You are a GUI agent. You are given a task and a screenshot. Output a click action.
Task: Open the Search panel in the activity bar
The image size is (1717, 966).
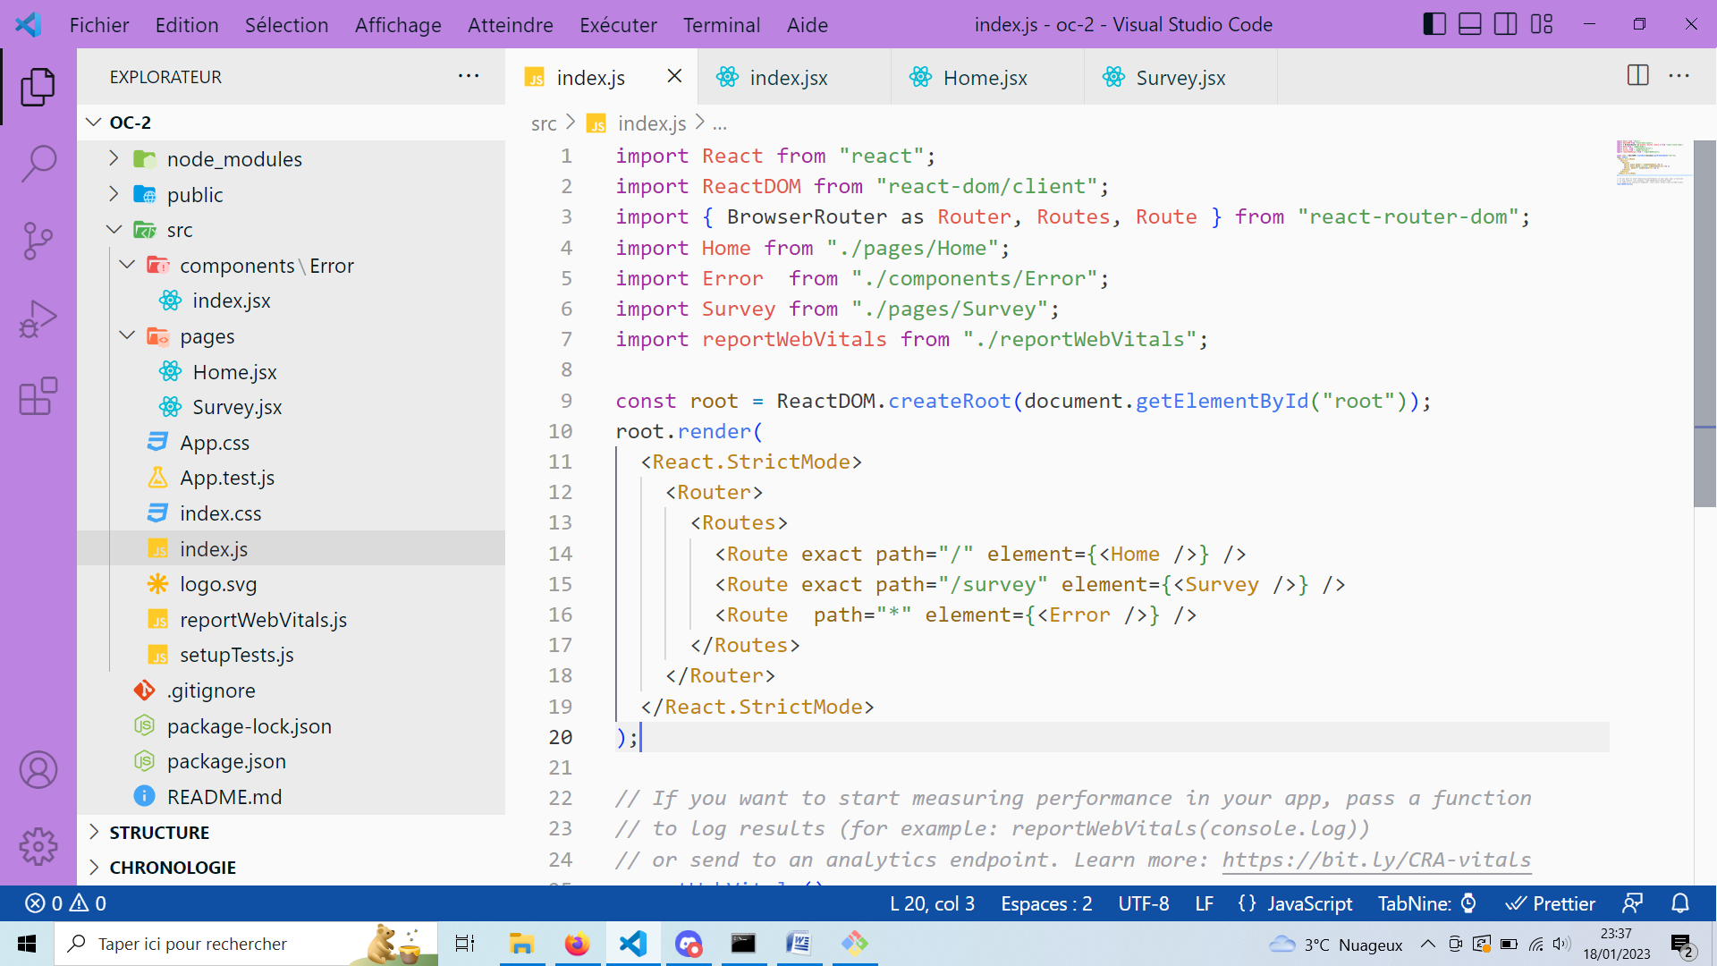[38, 163]
